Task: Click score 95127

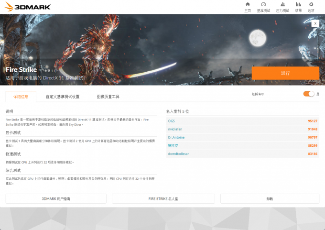Action: (x=313, y=121)
